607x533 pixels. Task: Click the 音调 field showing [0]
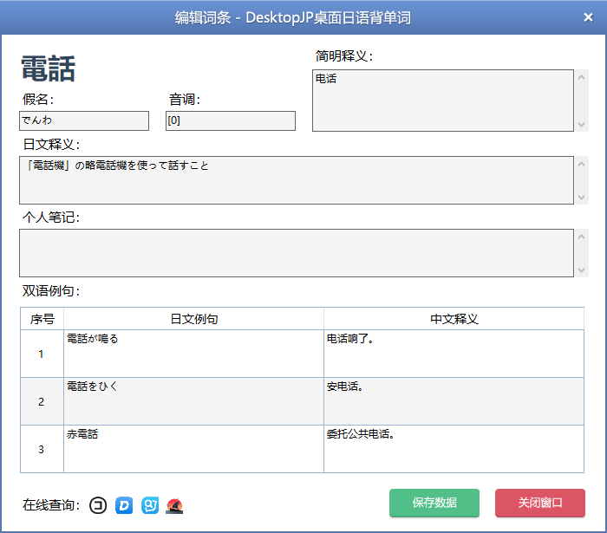point(230,120)
